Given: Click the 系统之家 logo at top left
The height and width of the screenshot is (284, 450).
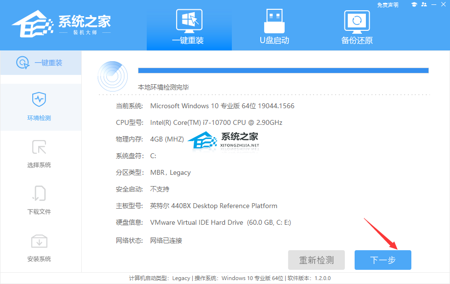Looking at the screenshot, I should point(62,24).
